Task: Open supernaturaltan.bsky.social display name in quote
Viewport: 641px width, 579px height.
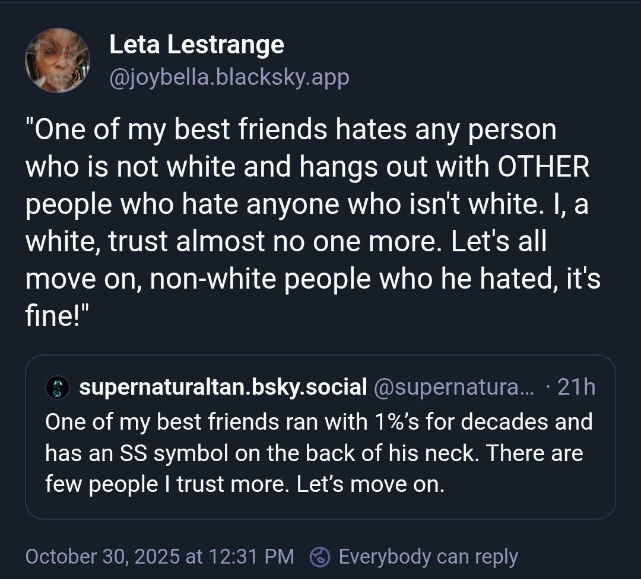Action: click(223, 387)
